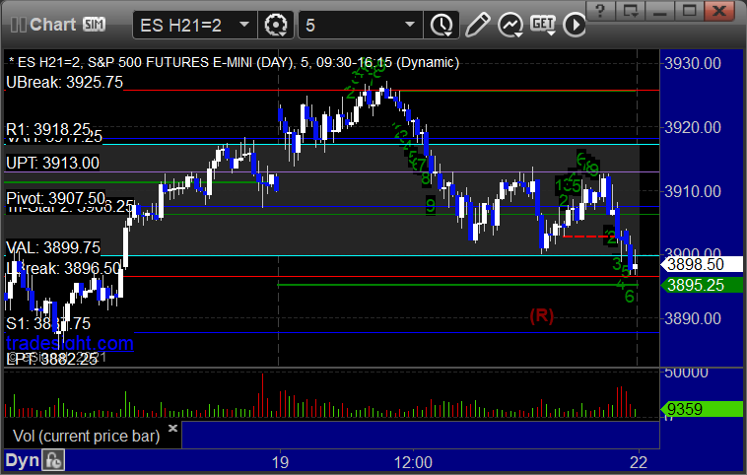Open the tradesight.com link

[x=70, y=343]
